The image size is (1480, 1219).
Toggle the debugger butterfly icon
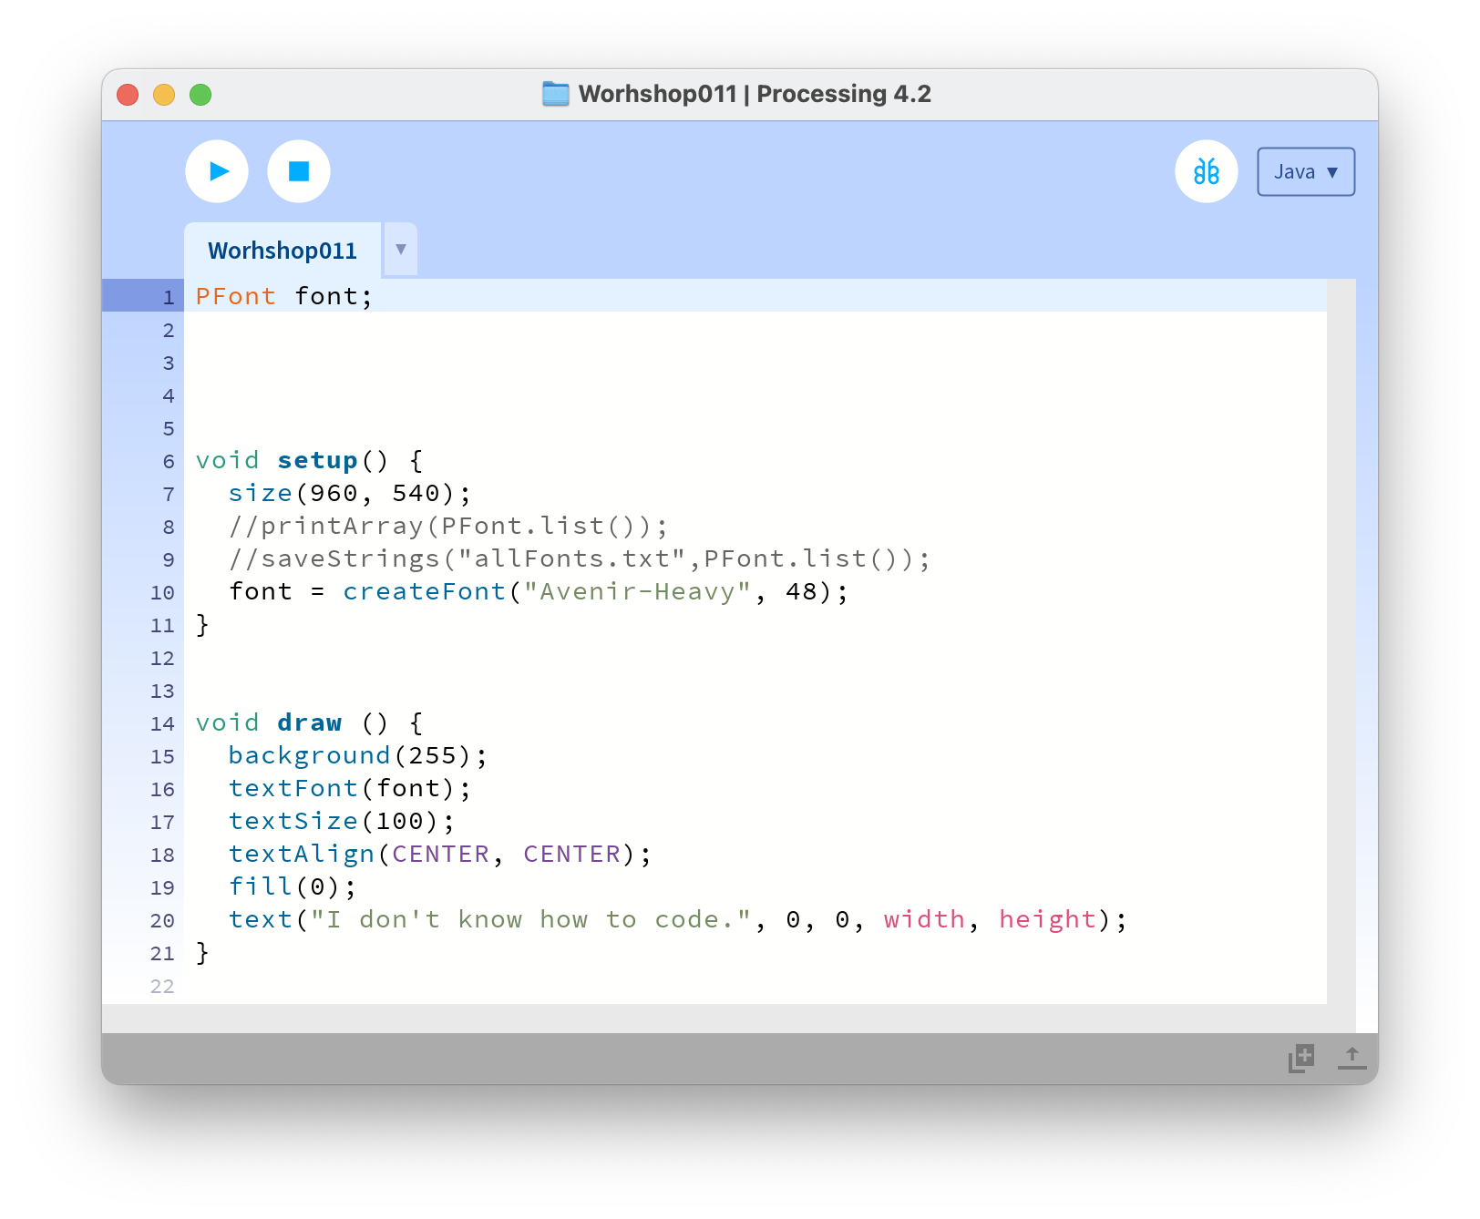[1206, 171]
